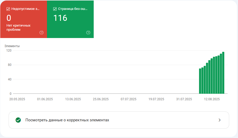238x138 pixels.
Task: Click the 0 invalid count value
Action: 9,18
